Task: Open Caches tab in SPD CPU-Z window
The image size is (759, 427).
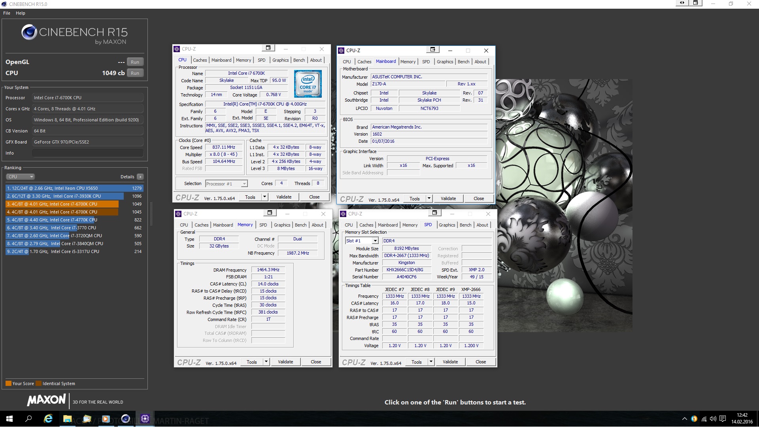Action: (x=366, y=225)
